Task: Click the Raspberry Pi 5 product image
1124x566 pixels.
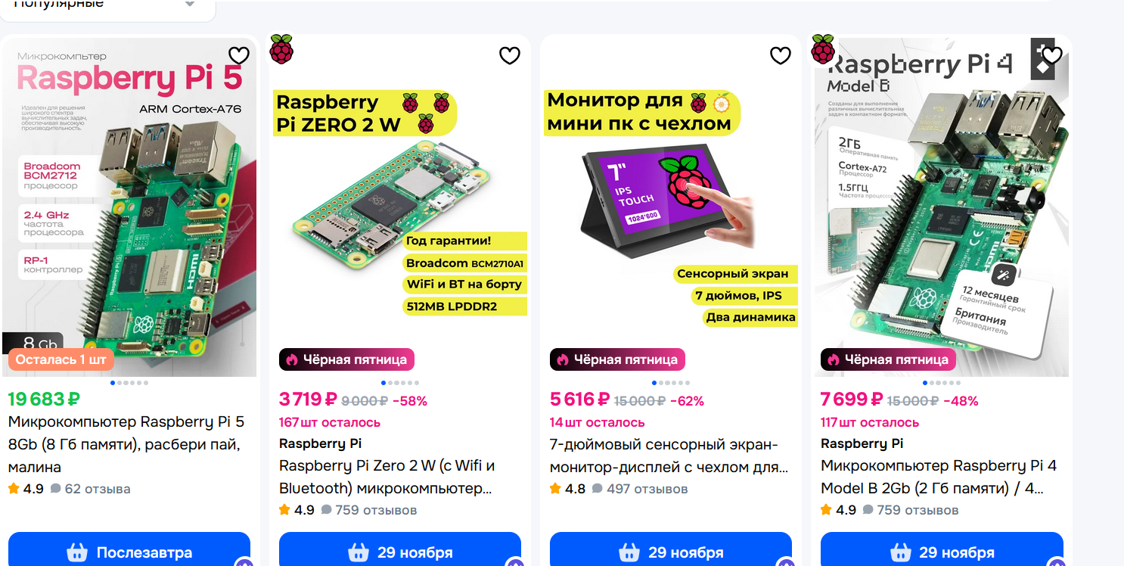Action: click(x=129, y=206)
